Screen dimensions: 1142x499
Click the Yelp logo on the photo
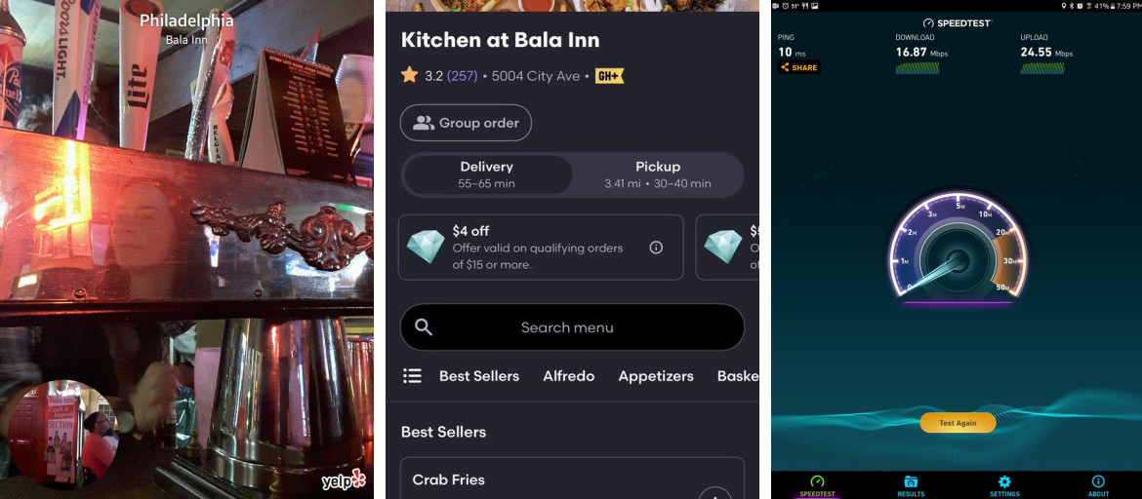[x=343, y=480]
